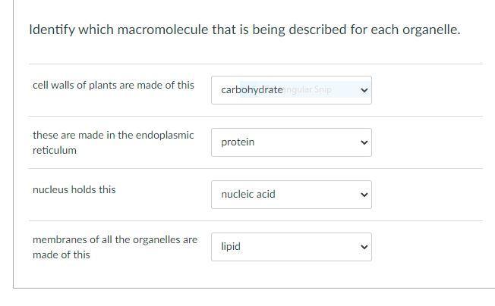Viewport: 495px width, 306px height.
Task: Open the dropdown for the organelle membranes question
Action: point(292,247)
